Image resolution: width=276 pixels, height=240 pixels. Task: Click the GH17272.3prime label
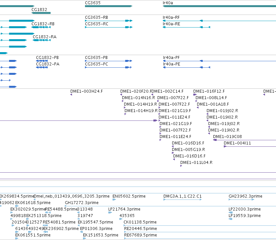point(82,203)
